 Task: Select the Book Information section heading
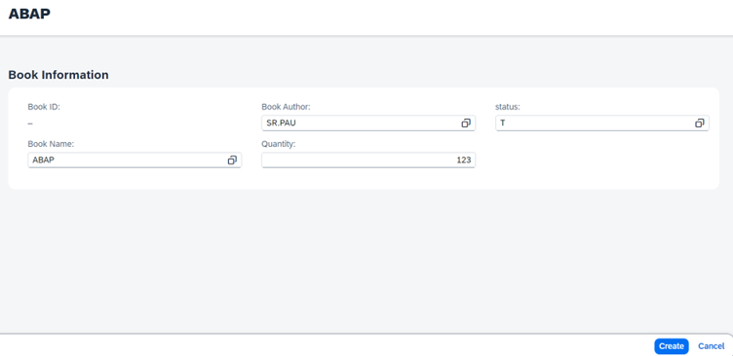click(x=58, y=75)
